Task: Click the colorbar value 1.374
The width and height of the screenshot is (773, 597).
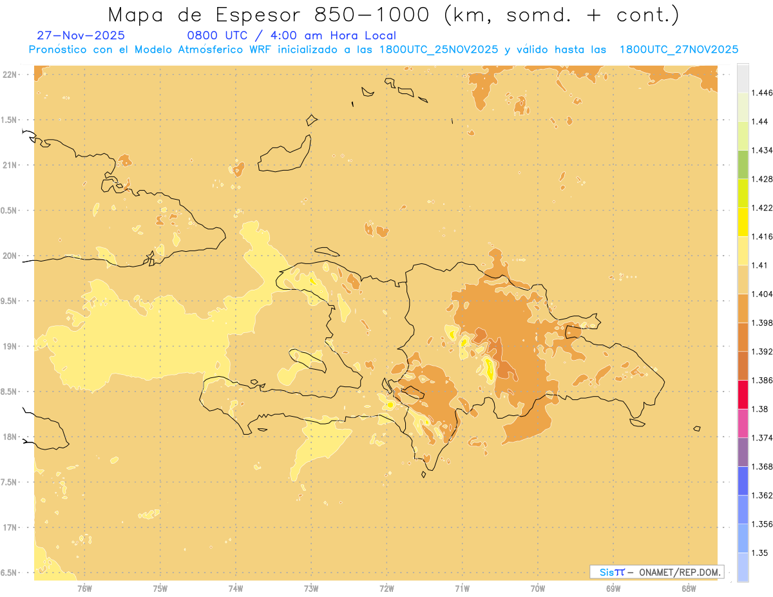Action: pyautogui.click(x=762, y=438)
